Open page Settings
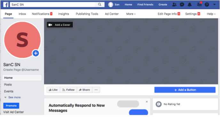The image size is (220, 117). point(192,14)
